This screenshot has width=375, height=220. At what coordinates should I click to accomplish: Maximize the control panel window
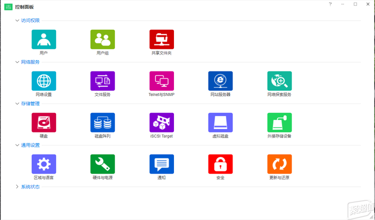[x=355, y=4]
